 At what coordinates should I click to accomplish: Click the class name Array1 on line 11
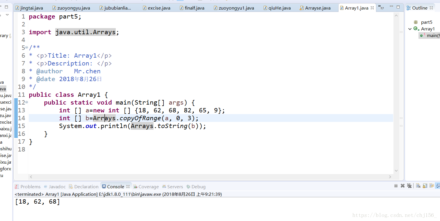(89, 95)
